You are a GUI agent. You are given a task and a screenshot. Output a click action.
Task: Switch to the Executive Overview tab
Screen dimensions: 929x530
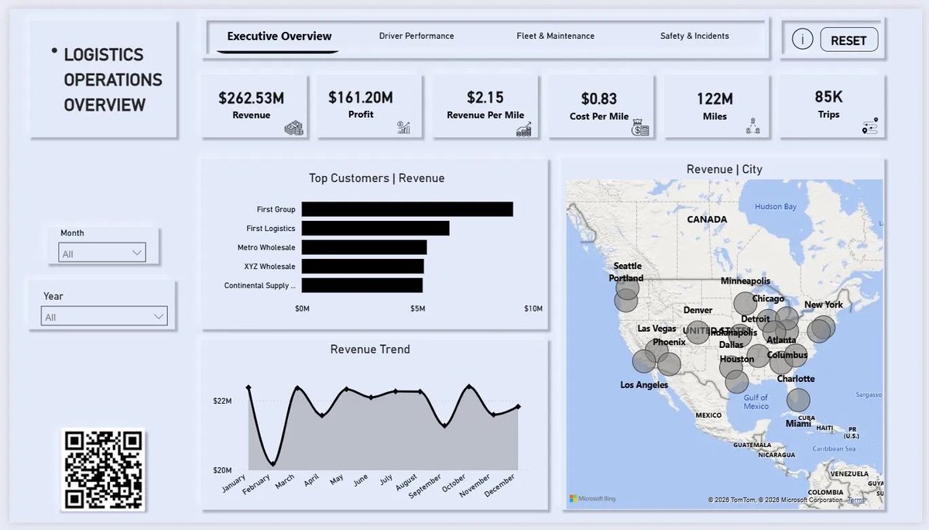pos(279,36)
